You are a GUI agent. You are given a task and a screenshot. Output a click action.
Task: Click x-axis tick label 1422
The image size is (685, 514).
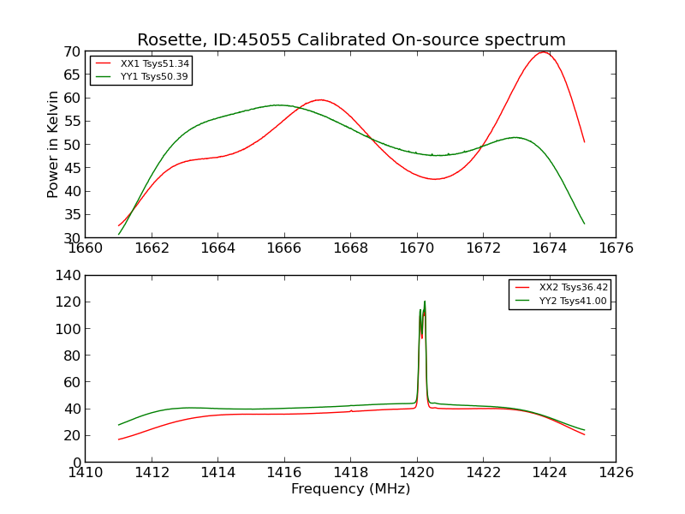click(484, 473)
